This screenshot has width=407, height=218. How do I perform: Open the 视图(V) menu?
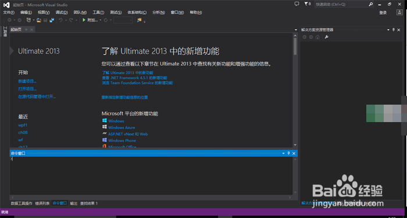click(44, 12)
